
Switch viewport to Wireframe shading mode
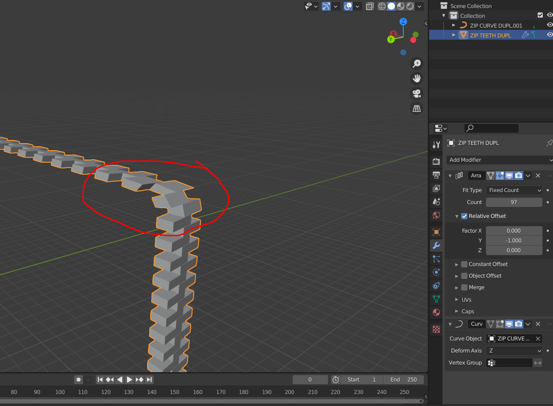tap(382, 6)
